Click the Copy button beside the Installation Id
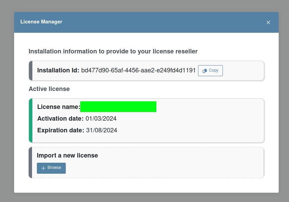The width and height of the screenshot is (289, 202). tap(210, 71)
